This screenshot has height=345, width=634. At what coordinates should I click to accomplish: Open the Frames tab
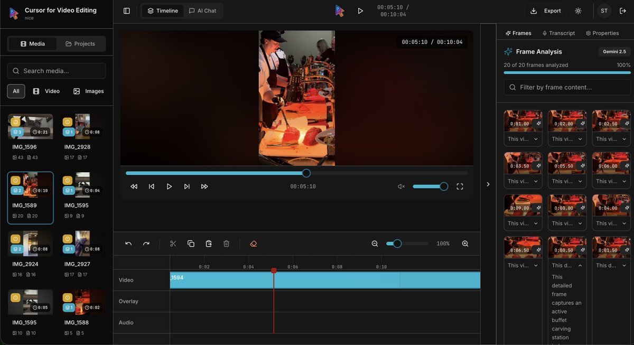[x=518, y=33]
